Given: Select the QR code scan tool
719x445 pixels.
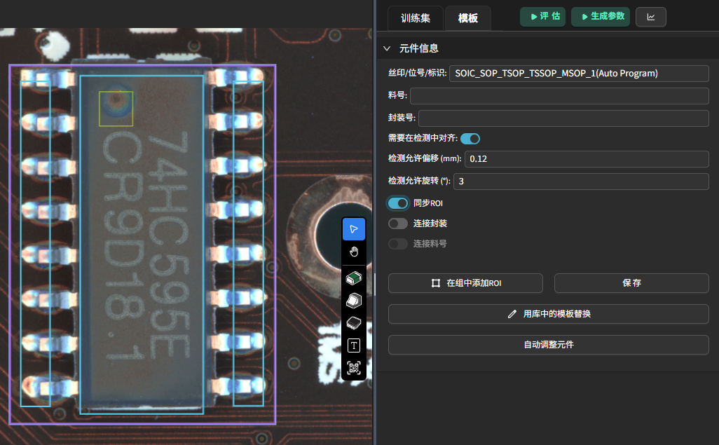Looking at the screenshot, I should [x=354, y=367].
